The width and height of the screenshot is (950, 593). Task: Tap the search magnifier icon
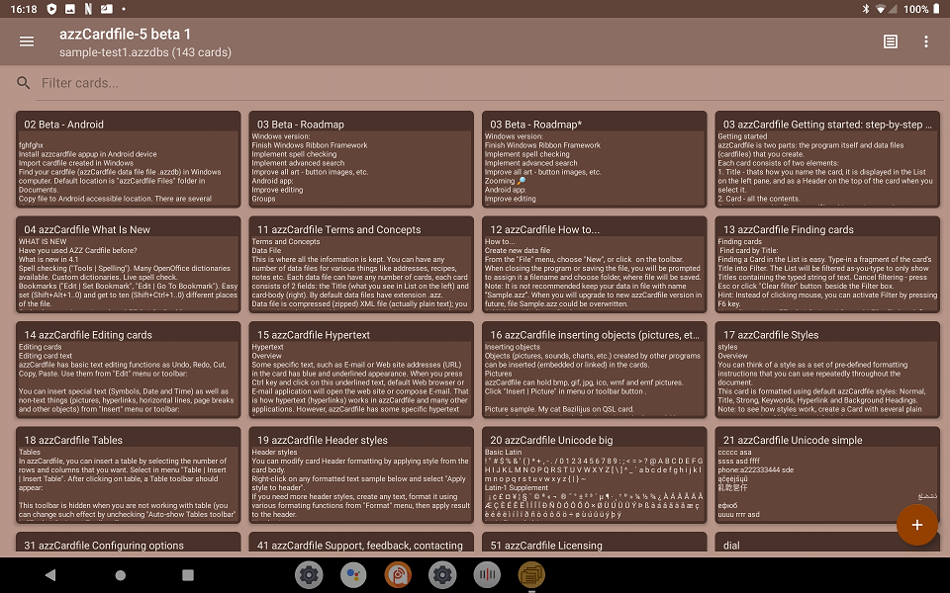pos(24,83)
